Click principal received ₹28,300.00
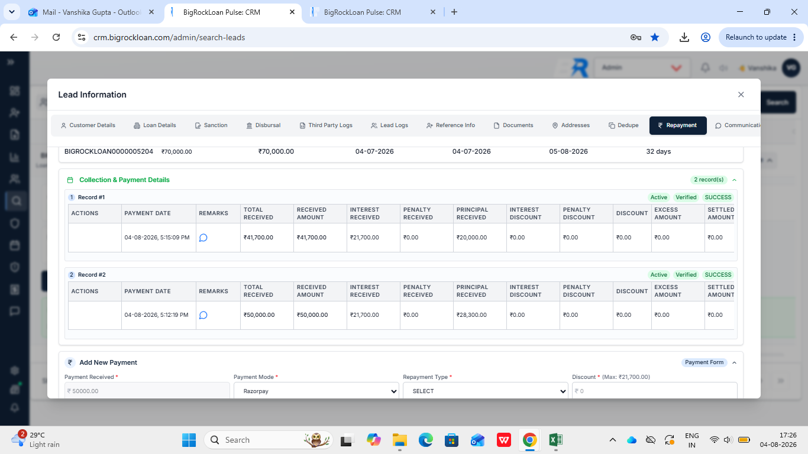This screenshot has width=808, height=454. coord(471,315)
